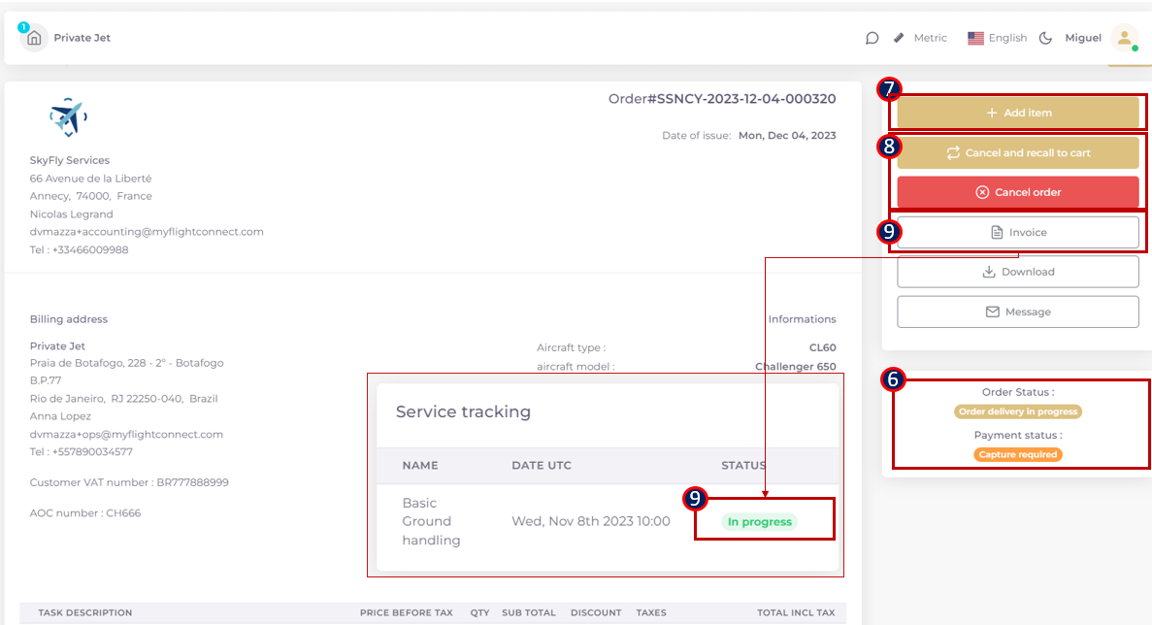Click the red Cancel order button
The image size is (1152, 625).
1017,192
